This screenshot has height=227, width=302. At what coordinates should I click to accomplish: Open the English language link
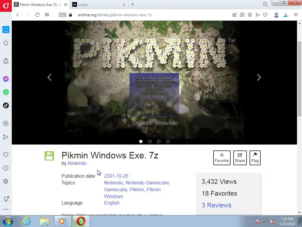click(112, 203)
